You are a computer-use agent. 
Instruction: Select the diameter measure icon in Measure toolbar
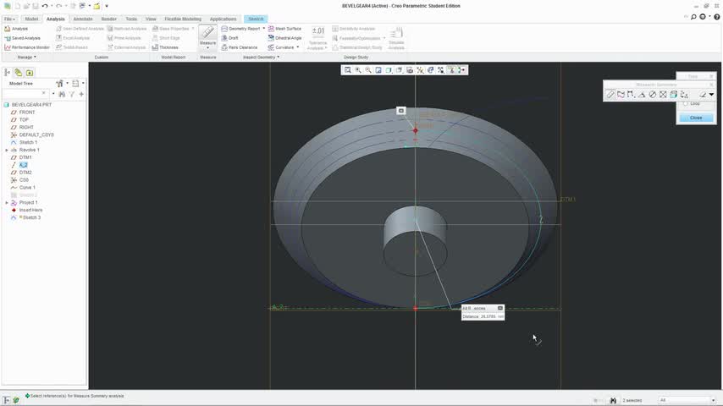click(x=652, y=95)
